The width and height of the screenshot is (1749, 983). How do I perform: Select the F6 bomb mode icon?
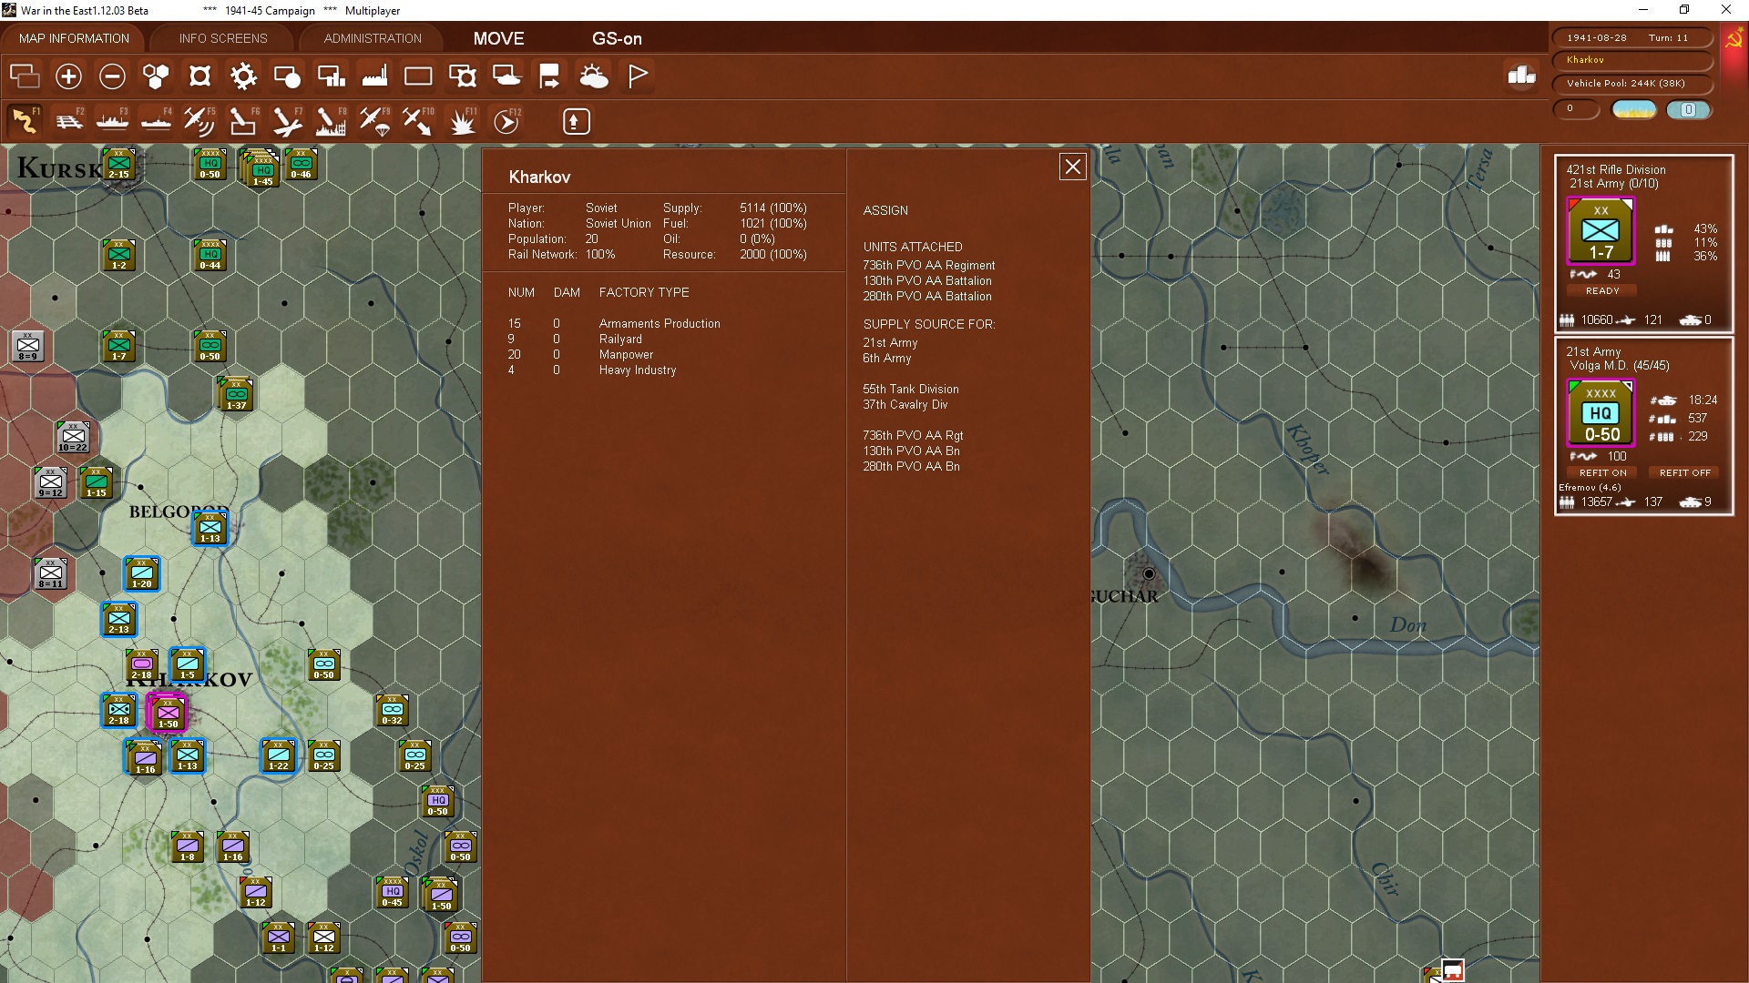(243, 121)
